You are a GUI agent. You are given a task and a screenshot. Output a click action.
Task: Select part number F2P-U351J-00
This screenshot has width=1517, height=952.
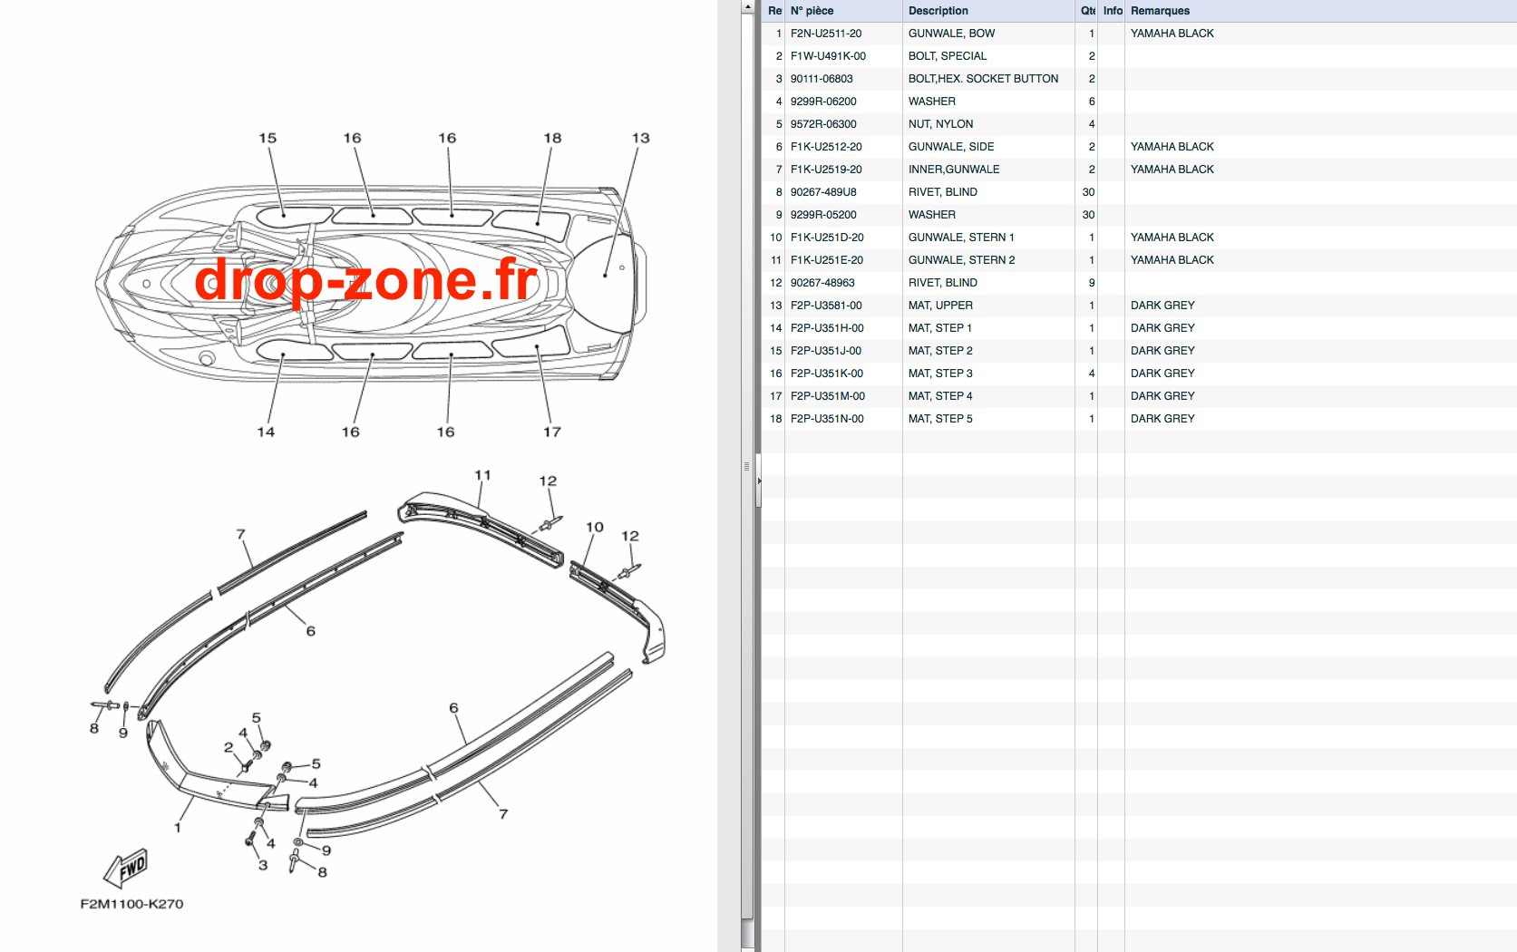tap(826, 351)
